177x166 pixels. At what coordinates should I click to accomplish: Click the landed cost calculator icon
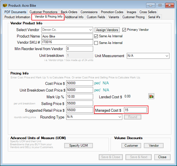coord(151,97)
